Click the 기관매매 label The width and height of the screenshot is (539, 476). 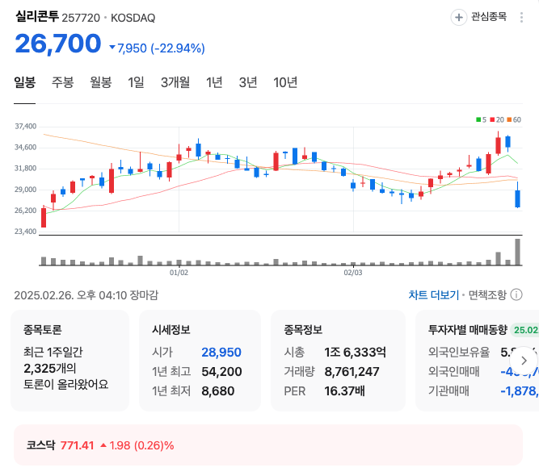(448, 391)
